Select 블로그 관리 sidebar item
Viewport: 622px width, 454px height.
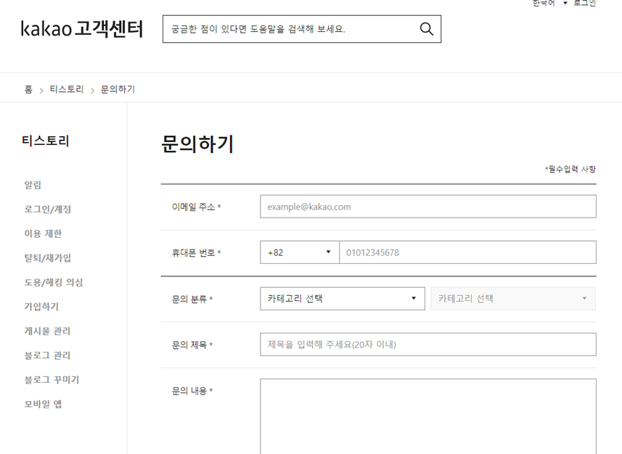[x=47, y=355]
